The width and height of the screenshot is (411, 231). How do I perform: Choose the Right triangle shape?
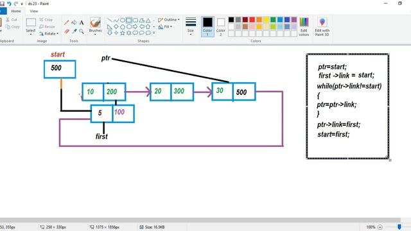click(110, 26)
